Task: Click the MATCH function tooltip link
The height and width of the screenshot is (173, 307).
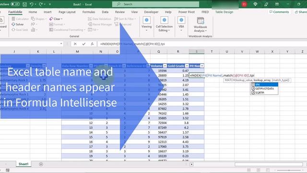Action: pyautogui.click(x=229, y=80)
